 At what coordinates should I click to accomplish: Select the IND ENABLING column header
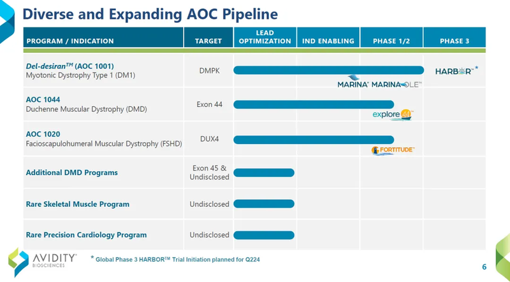328,41
